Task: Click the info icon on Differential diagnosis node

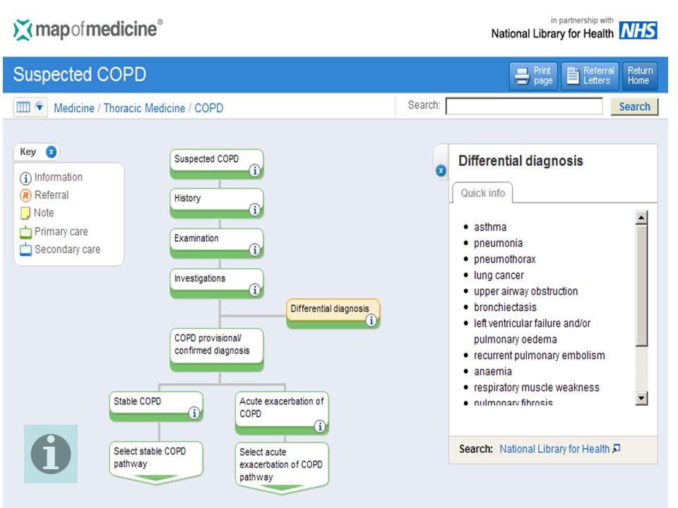Action: (x=371, y=320)
